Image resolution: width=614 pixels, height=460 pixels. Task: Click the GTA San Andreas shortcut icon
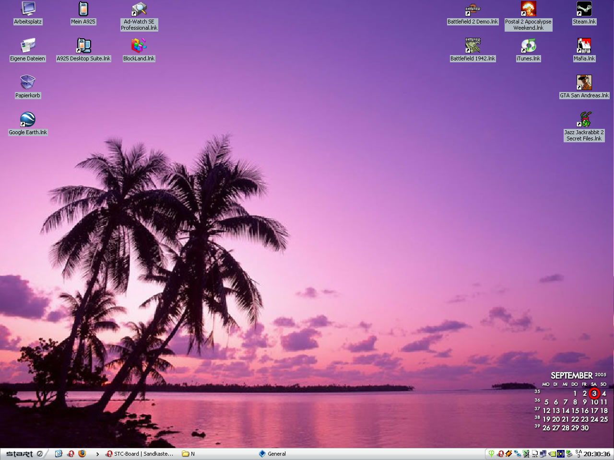[584, 83]
